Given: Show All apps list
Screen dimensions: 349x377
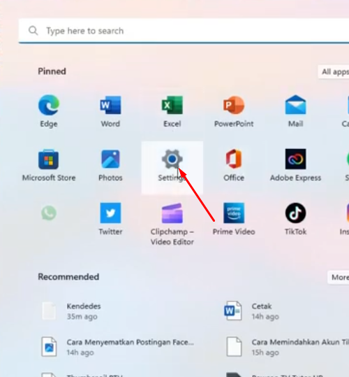Looking at the screenshot, I should [x=334, y=71].
